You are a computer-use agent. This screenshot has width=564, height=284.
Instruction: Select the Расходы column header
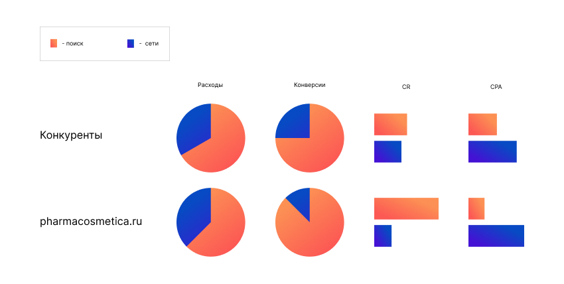pos(210,85)
